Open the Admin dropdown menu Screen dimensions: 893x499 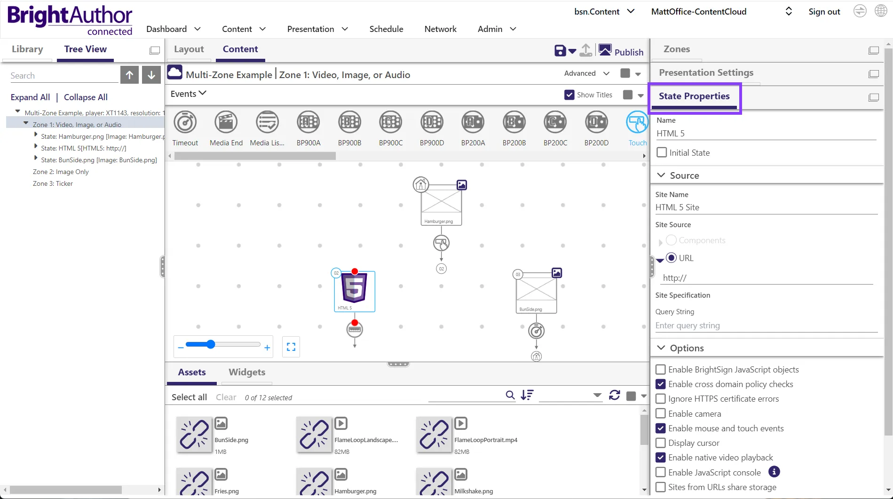point(497,29)
